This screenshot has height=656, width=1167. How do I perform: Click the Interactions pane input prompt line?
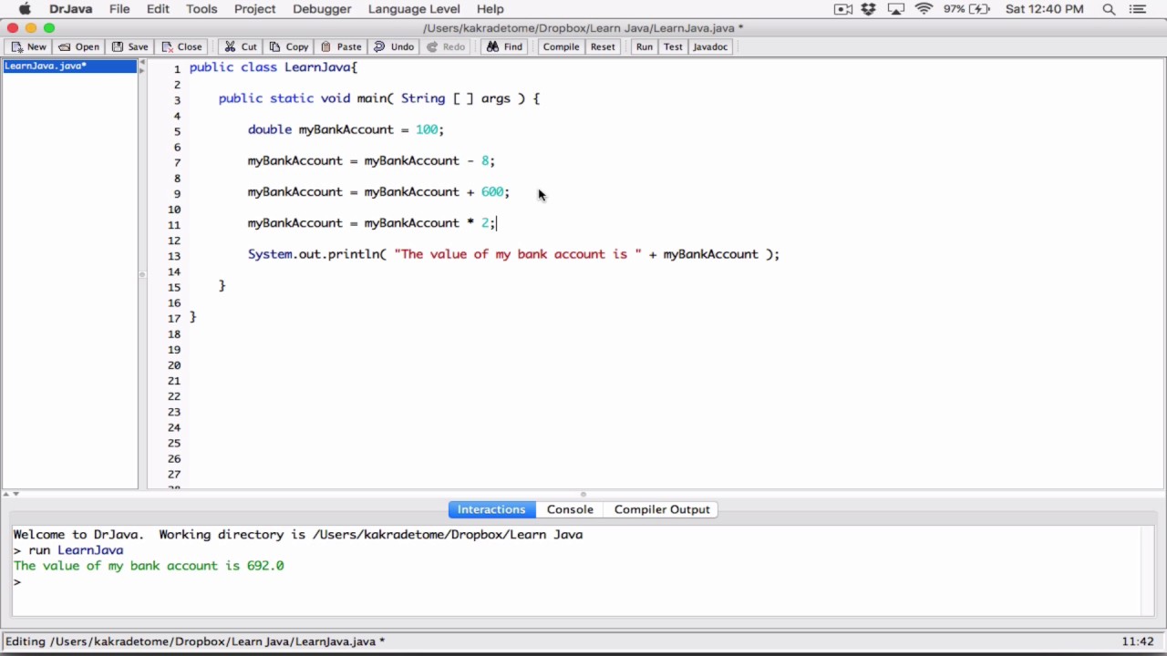coord(576,581)
